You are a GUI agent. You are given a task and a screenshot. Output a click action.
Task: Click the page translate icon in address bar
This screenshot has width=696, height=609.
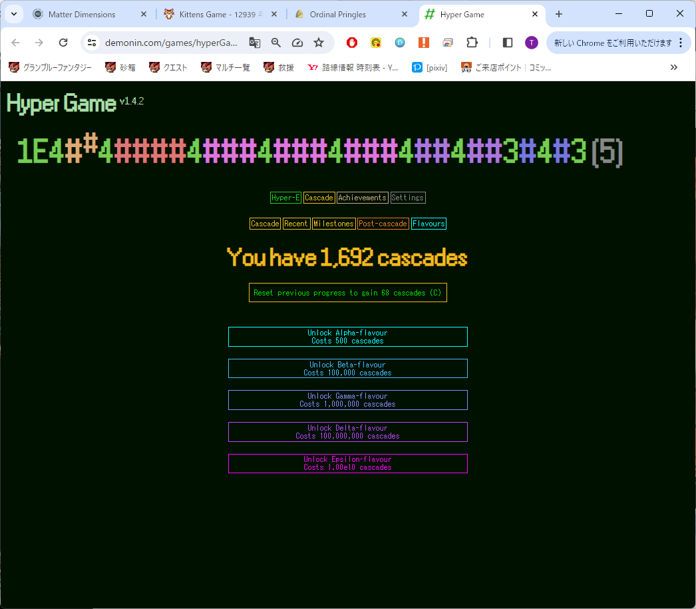tap(255, 42)
